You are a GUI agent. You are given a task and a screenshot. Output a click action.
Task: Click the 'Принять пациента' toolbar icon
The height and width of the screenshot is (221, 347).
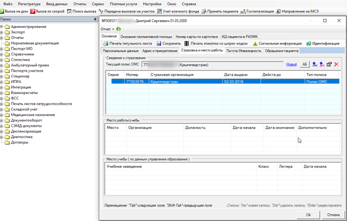point(204,11)
